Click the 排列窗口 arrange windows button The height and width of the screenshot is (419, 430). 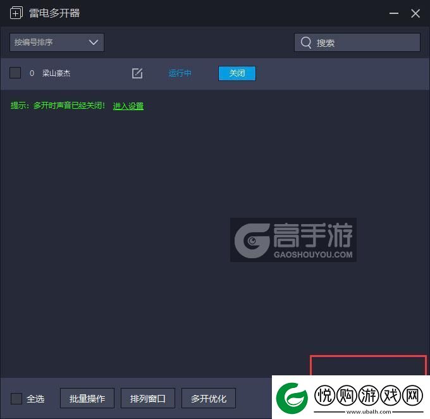click(148, 398)
